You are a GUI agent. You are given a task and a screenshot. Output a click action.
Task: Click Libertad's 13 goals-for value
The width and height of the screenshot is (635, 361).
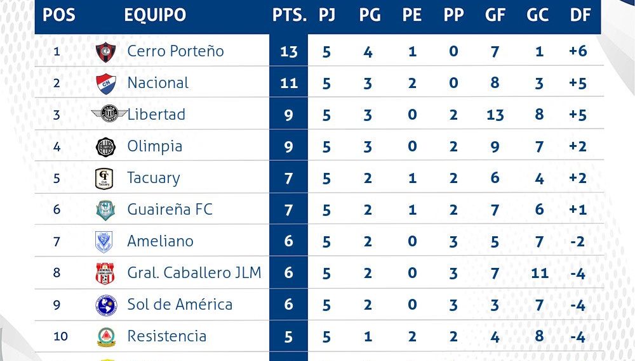(x=495, y=115)
